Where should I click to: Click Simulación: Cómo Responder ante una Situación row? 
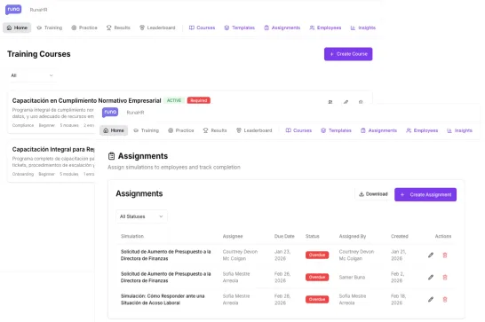pos(286,300)
